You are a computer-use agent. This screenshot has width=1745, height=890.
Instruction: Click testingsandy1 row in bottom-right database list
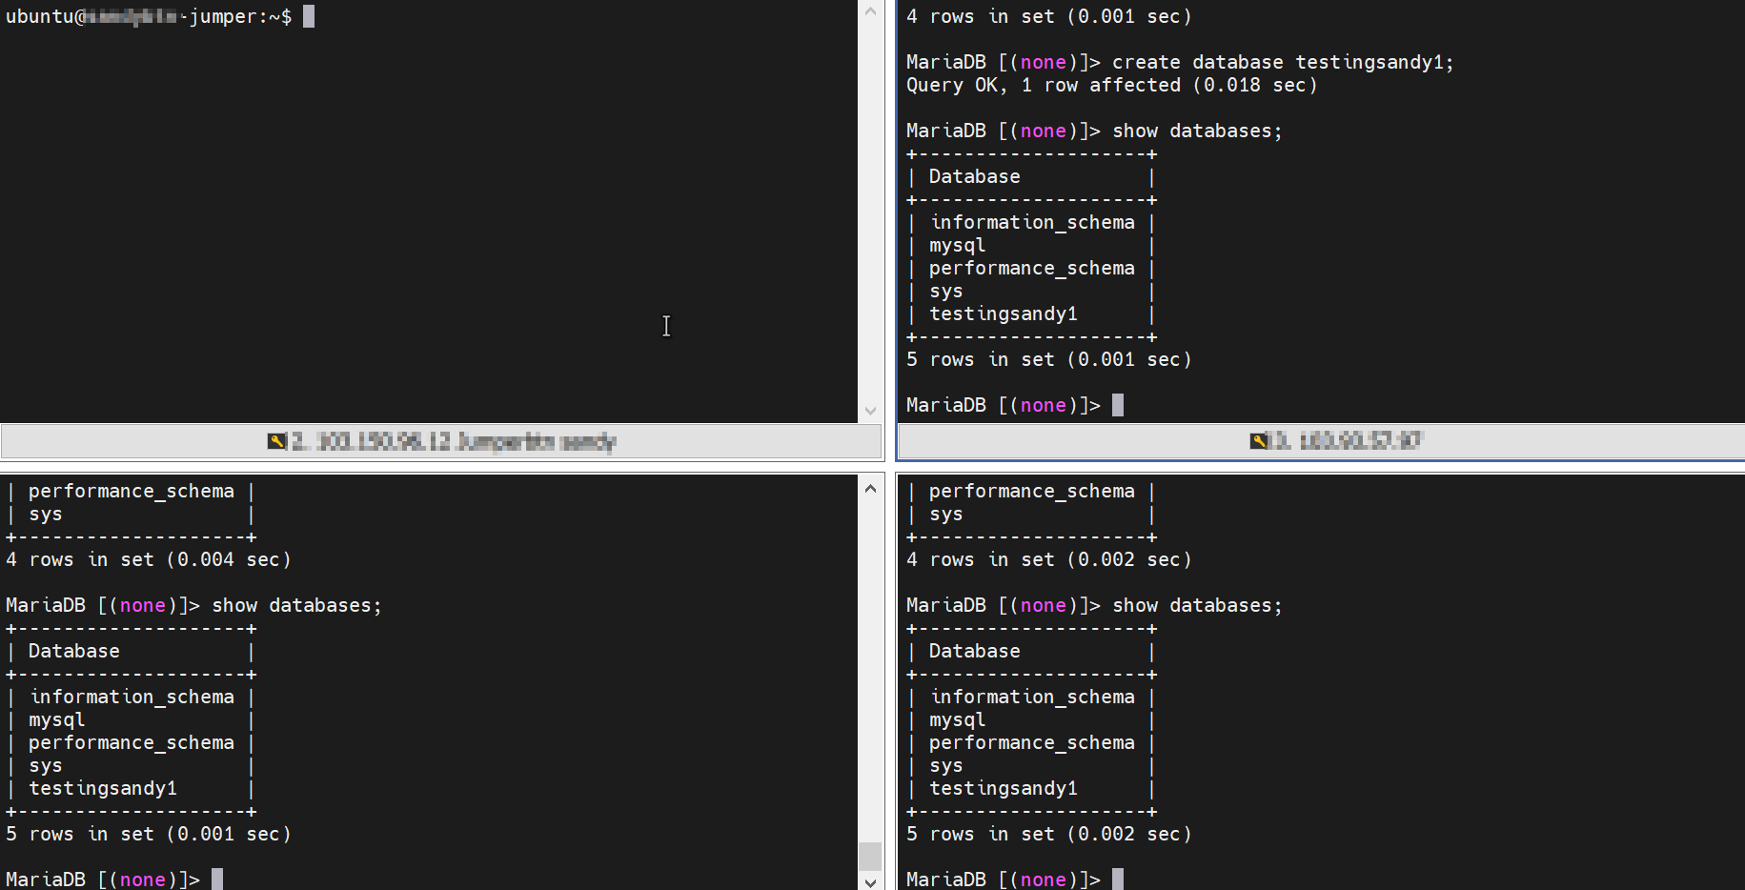pos(1003,789)
